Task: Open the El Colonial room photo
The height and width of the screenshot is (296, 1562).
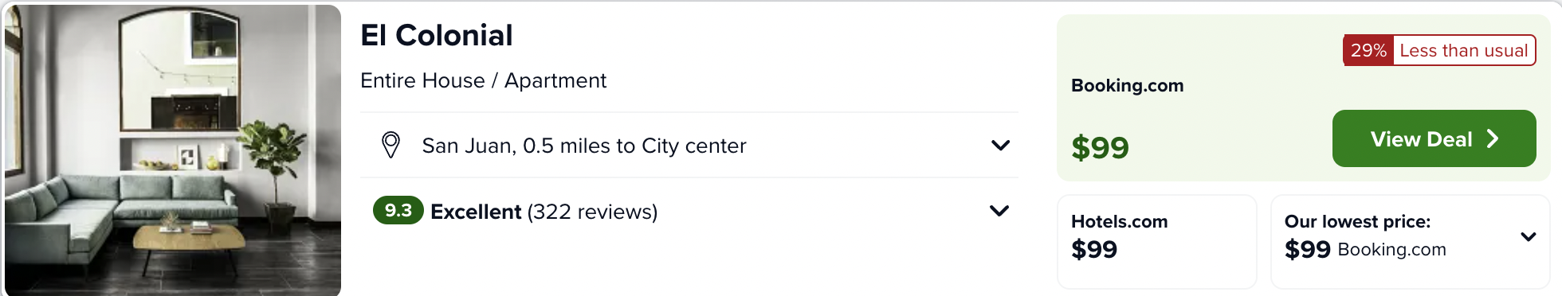Action: click(173, 150)
